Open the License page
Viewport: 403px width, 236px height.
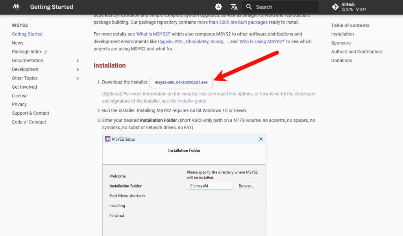[20, 96]
